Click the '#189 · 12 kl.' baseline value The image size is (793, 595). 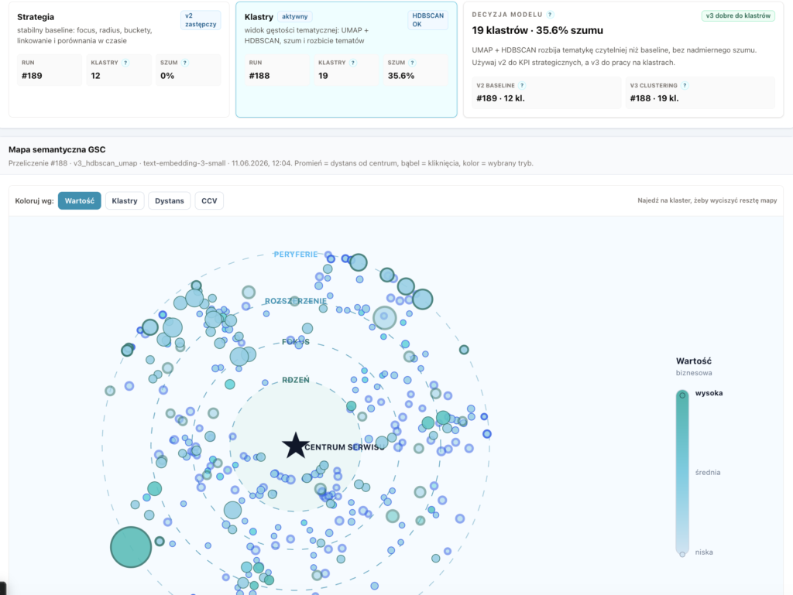pos(501,98)
